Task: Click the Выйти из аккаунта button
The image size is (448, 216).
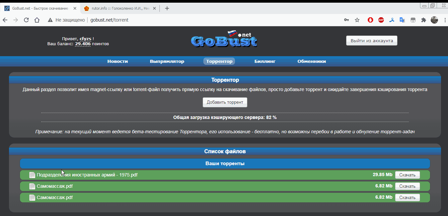Action: pyautogui.click(x=372, y=41)
